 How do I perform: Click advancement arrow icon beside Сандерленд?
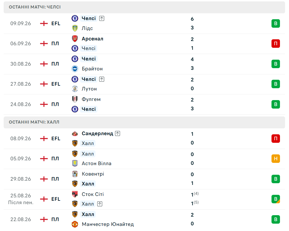pos(118,133)
